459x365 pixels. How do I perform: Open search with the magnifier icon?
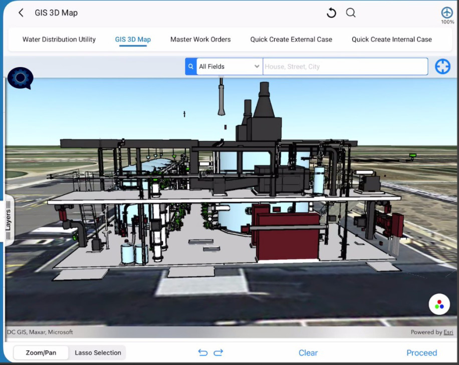351,12
